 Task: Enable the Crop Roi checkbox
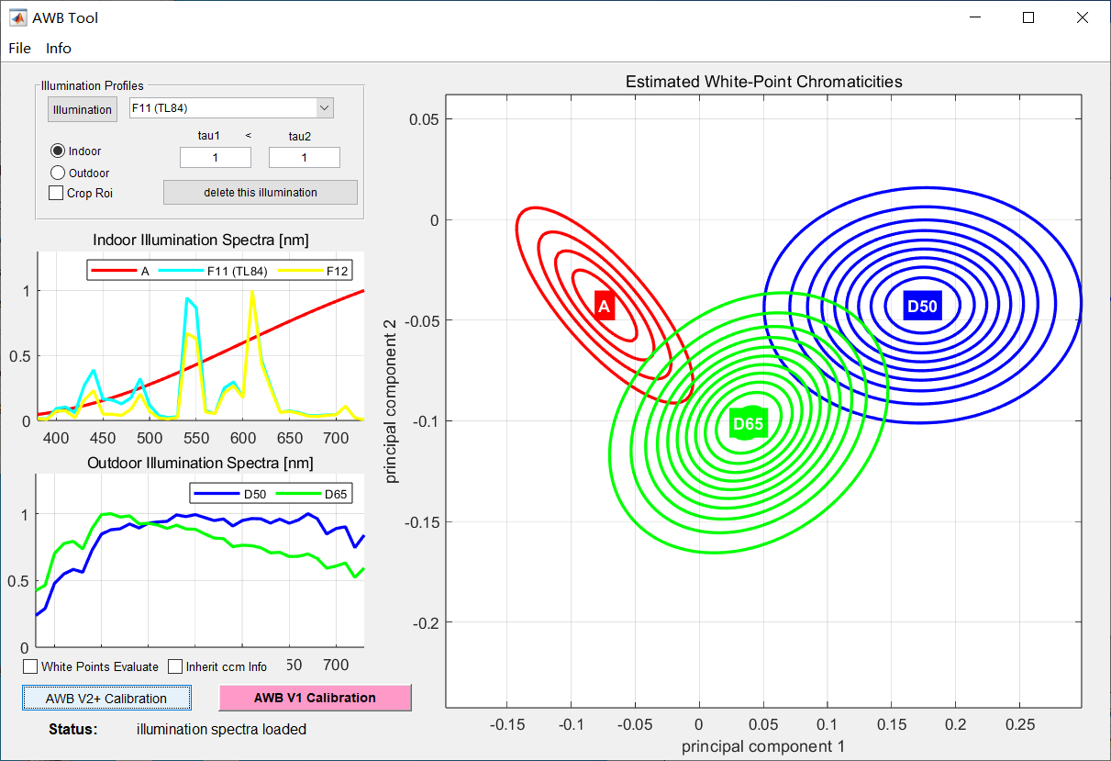[57, 194]
